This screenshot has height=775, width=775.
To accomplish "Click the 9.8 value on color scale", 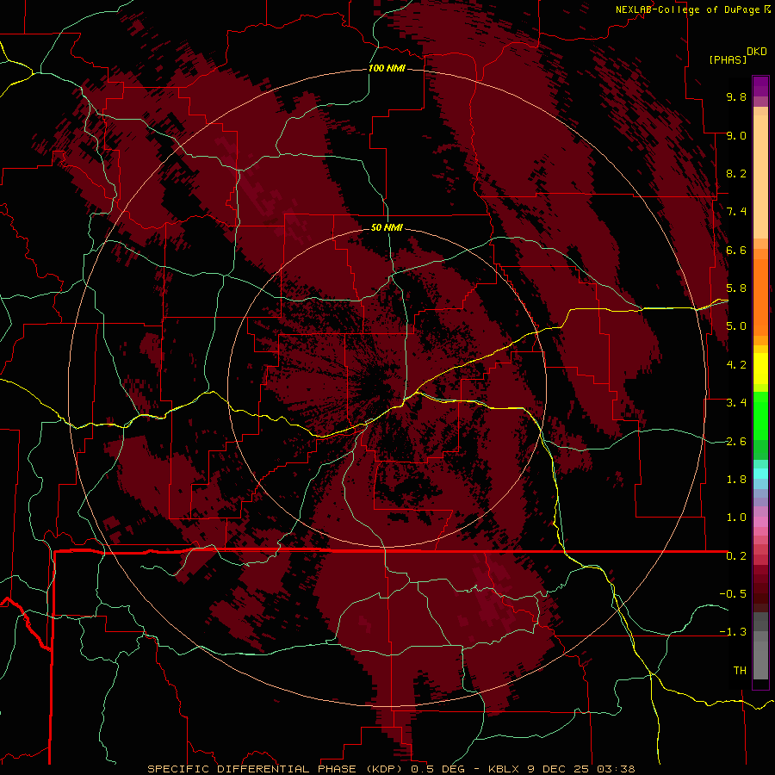I will point(736,96).
